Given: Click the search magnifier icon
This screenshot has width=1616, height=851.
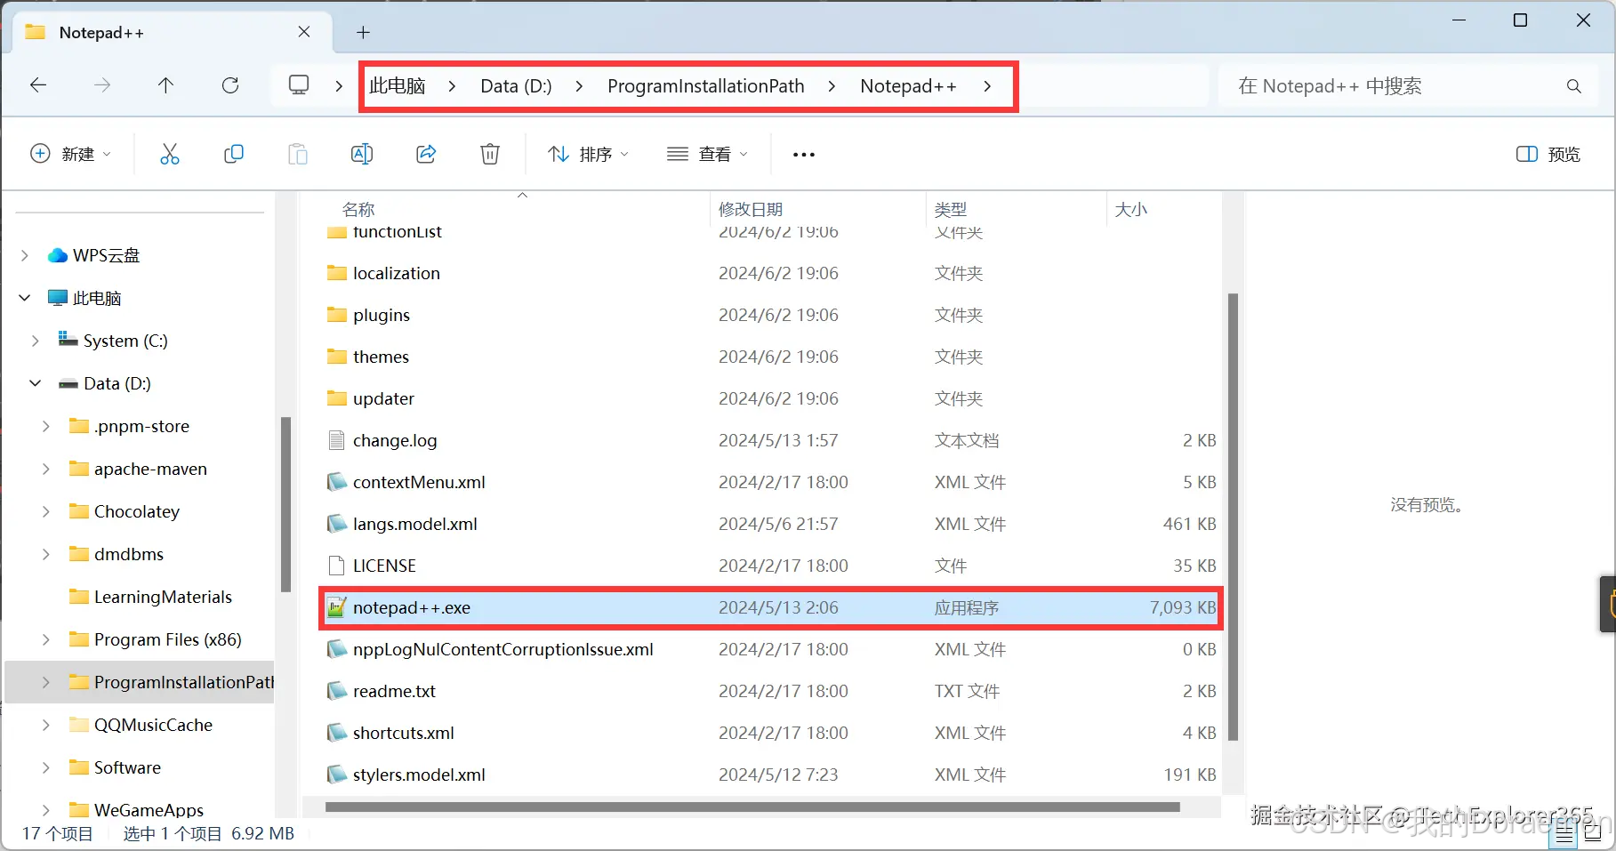Looking at the screenshot, I should tap(1574, 86).
